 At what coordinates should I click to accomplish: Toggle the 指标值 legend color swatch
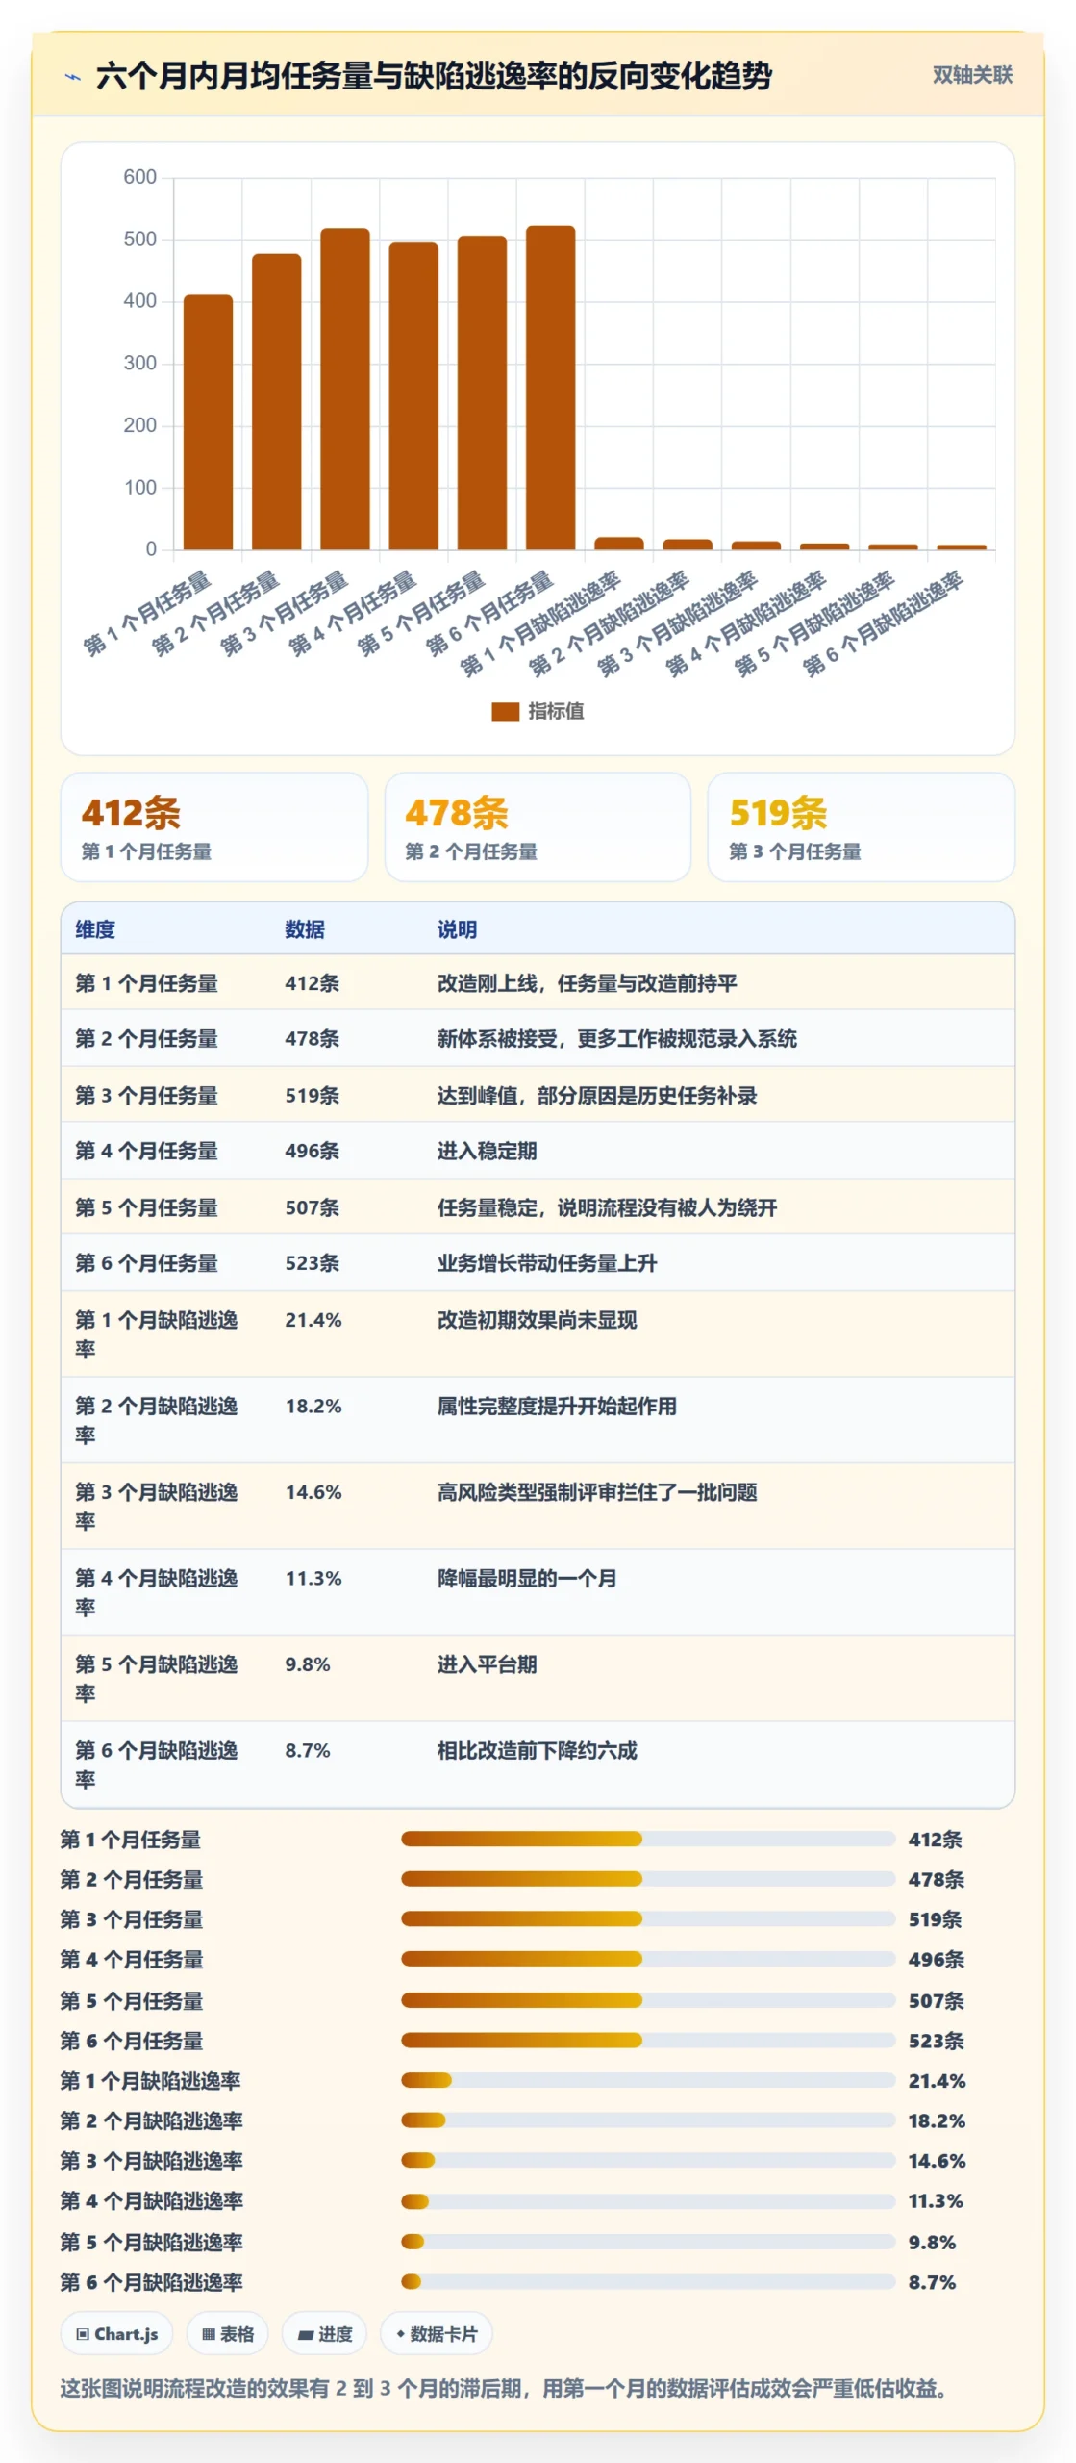point(505,711)
